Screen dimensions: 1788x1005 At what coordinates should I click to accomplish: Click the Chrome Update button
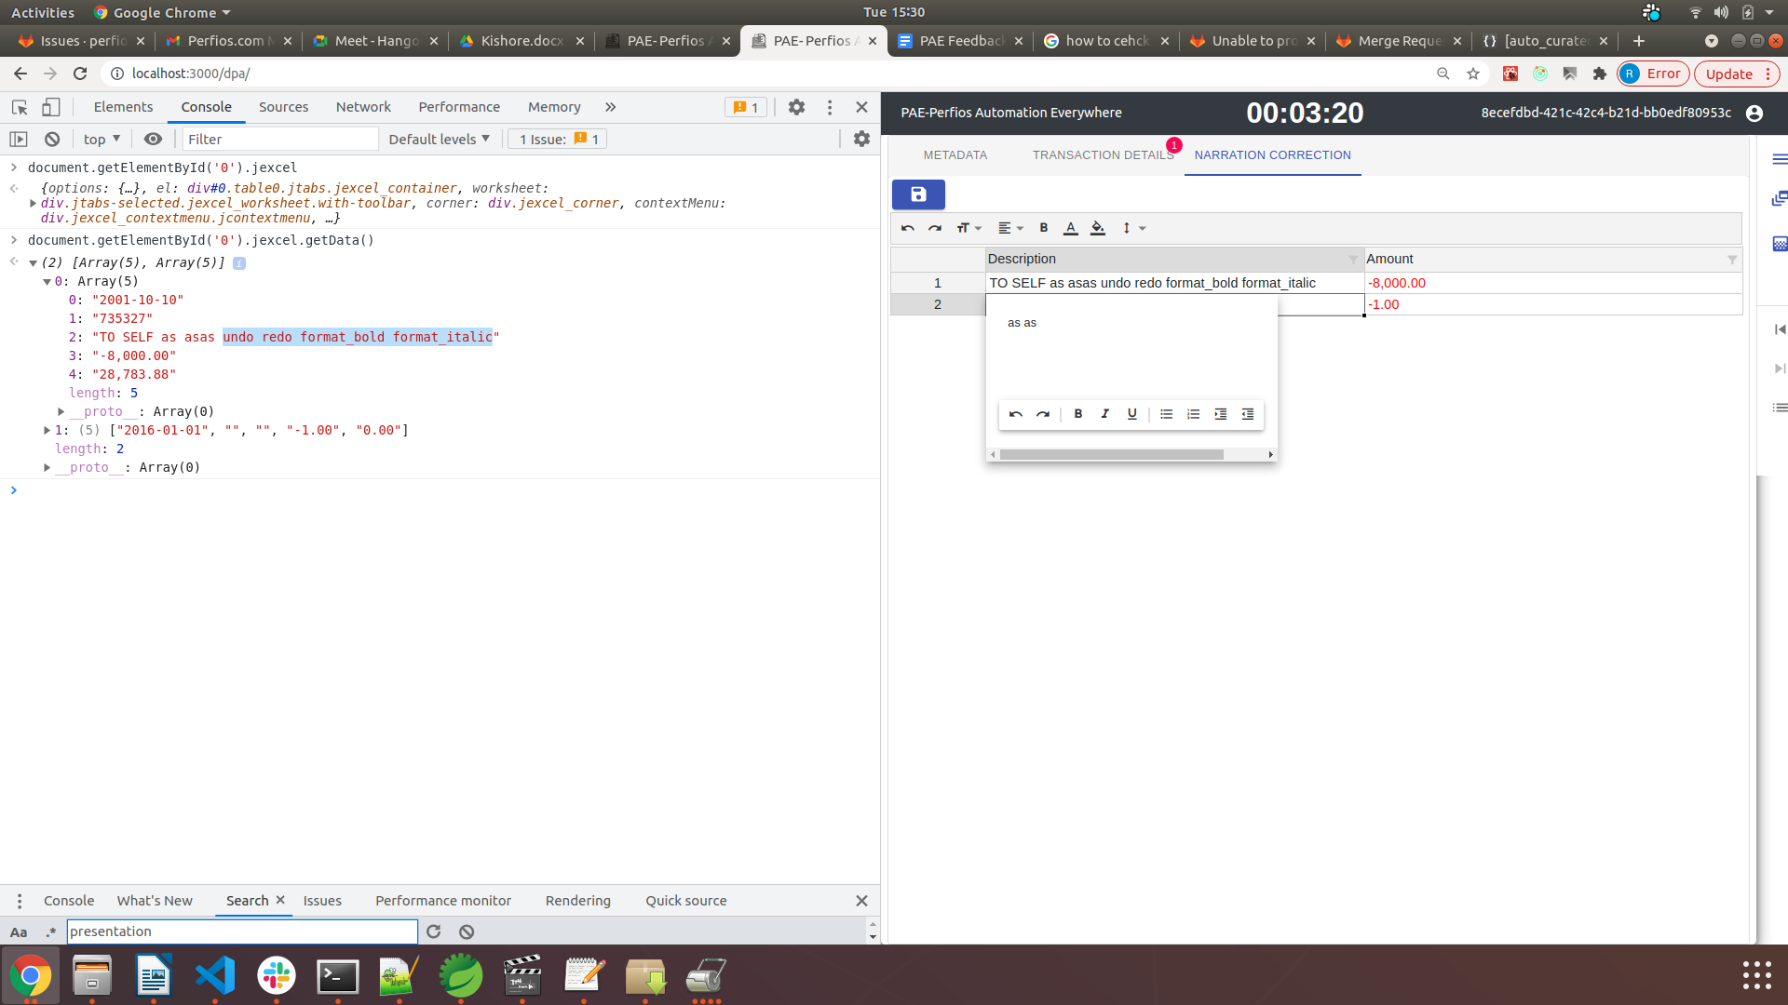pyautogui.click(x=1728, y=74)
